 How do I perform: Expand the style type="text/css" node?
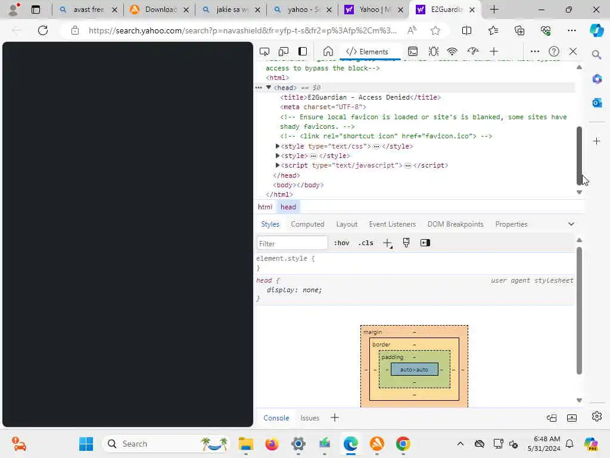[x=278, y=146]
